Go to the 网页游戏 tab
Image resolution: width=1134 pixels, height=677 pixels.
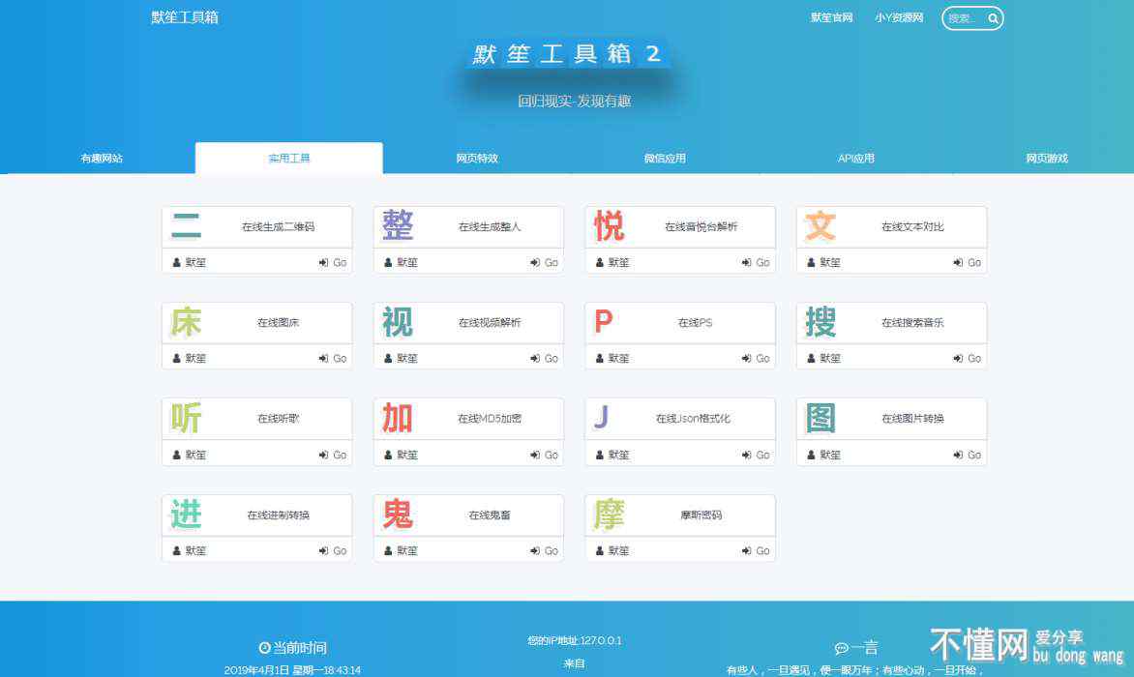tap(1047, 159)
